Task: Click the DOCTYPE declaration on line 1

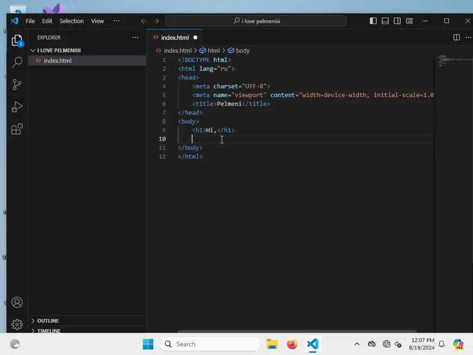Action: click(204, 60)
